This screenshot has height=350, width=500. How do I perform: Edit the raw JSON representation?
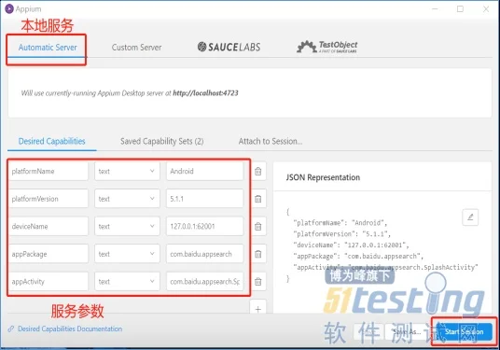pyautogui.click(x=470, y=217)
